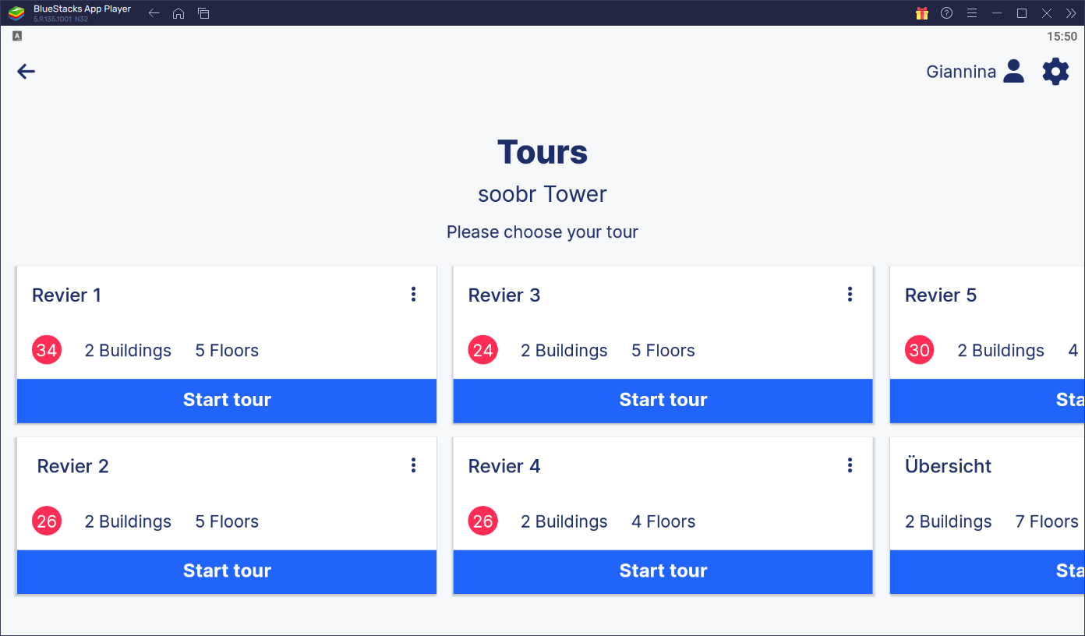Open the BlueStacks help icon
1085x636 pixels.
pyautogui.click(x=947, y=13)
